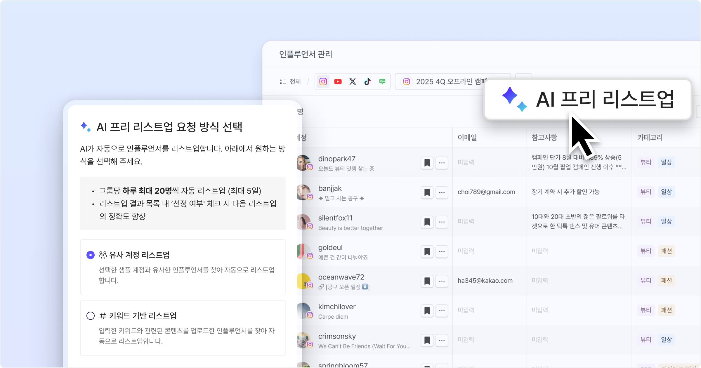Image resolution: width=701 pixels, height=368 pixels.
Task: Toggle the kimchilover bookmark icon
Action: point(427,310)
